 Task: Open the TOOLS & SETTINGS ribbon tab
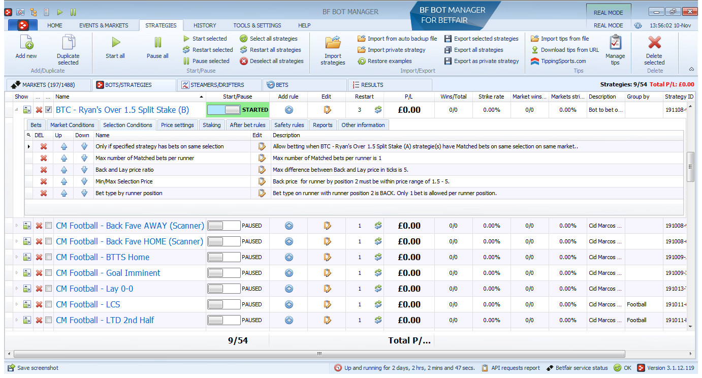[x=257, y=25]
